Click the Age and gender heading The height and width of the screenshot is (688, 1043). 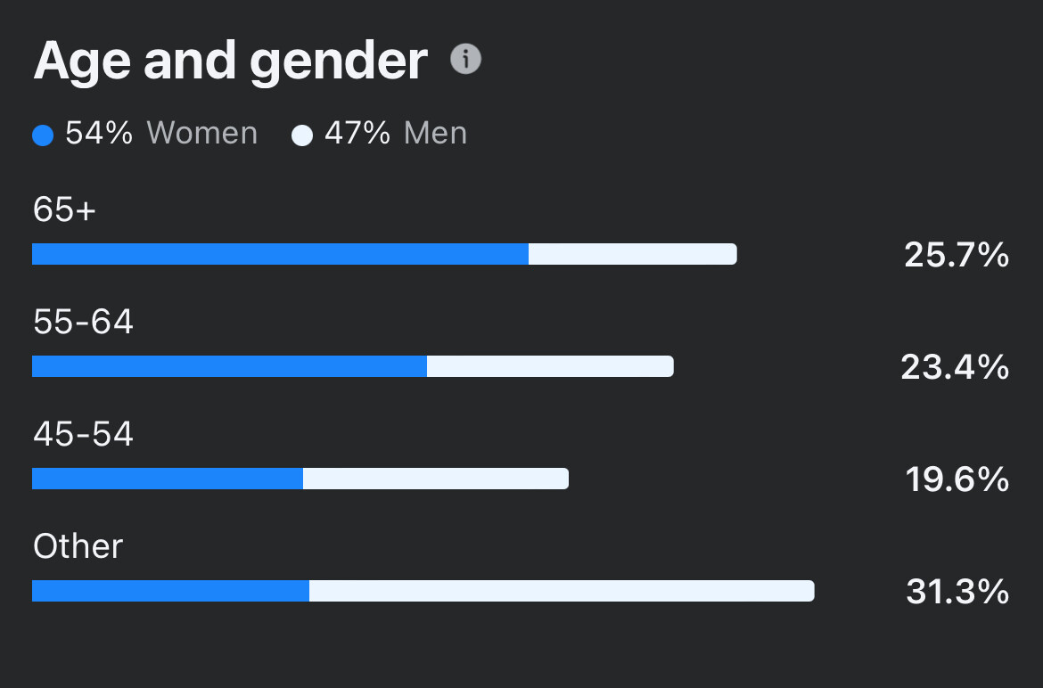(231, 61)
